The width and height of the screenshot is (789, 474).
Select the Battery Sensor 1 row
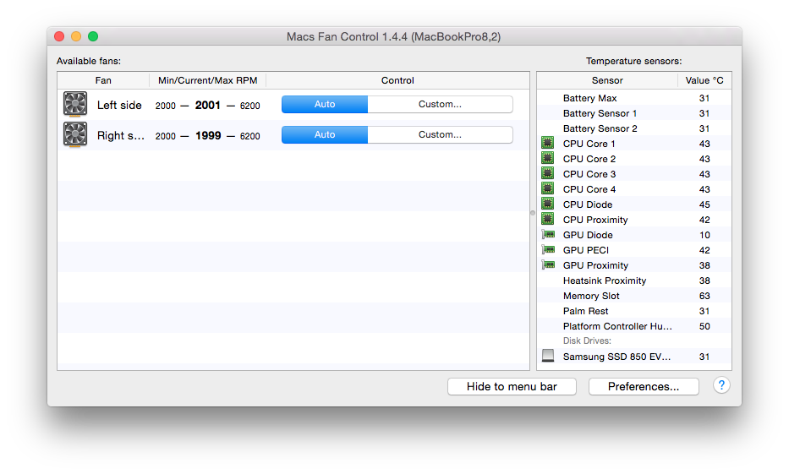[634, 113]
